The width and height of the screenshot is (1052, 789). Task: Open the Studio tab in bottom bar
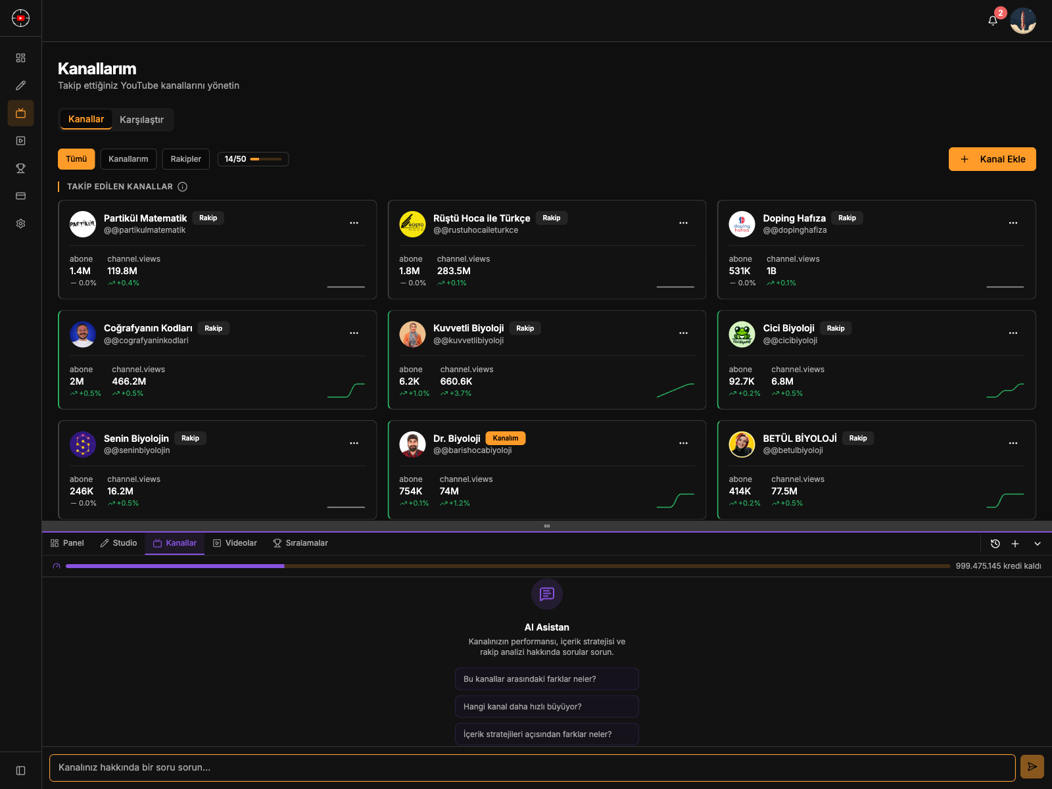[118, 543]
